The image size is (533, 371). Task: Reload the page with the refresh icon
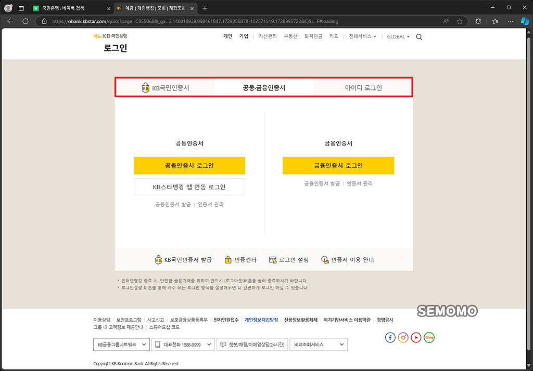[x=26, y=21]
